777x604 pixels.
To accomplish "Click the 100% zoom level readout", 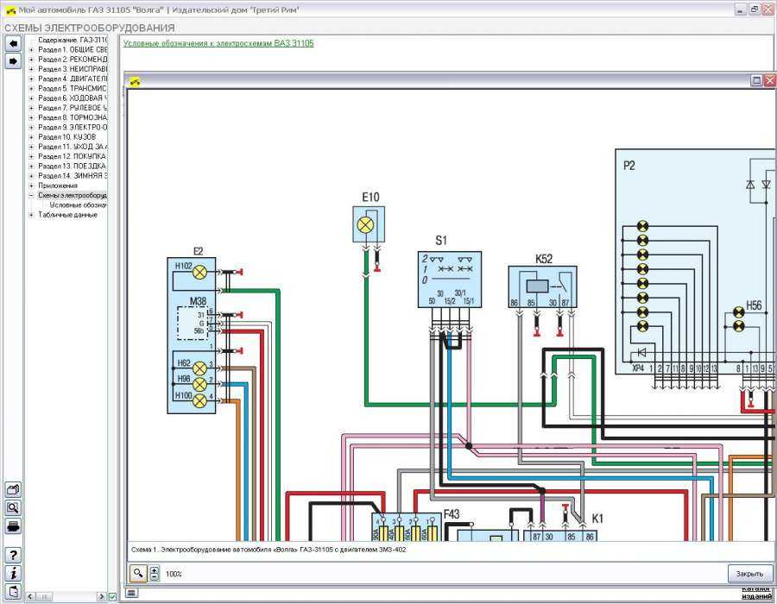I will [174, 575].
